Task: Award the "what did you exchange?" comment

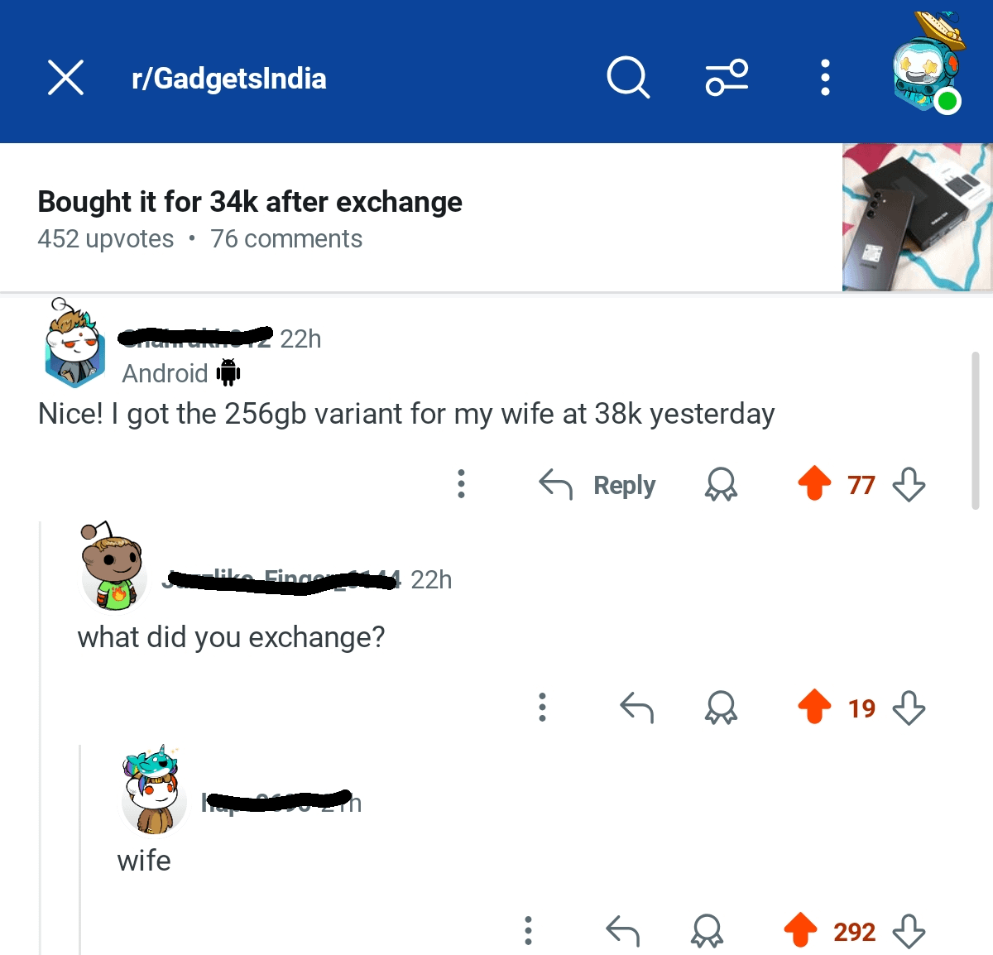Action: (721, 708)
